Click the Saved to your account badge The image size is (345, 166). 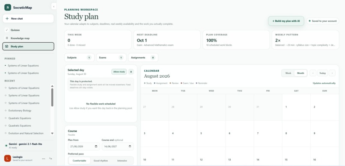323,21
